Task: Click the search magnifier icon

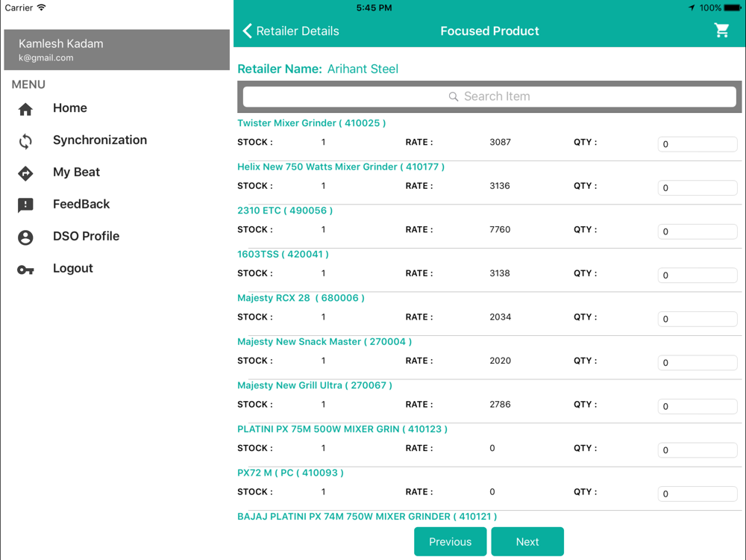Action: coord(454,97)
